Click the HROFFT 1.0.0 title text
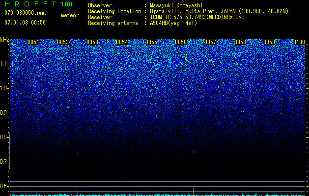This screenshot has height=196, width=309. point(38,4)
